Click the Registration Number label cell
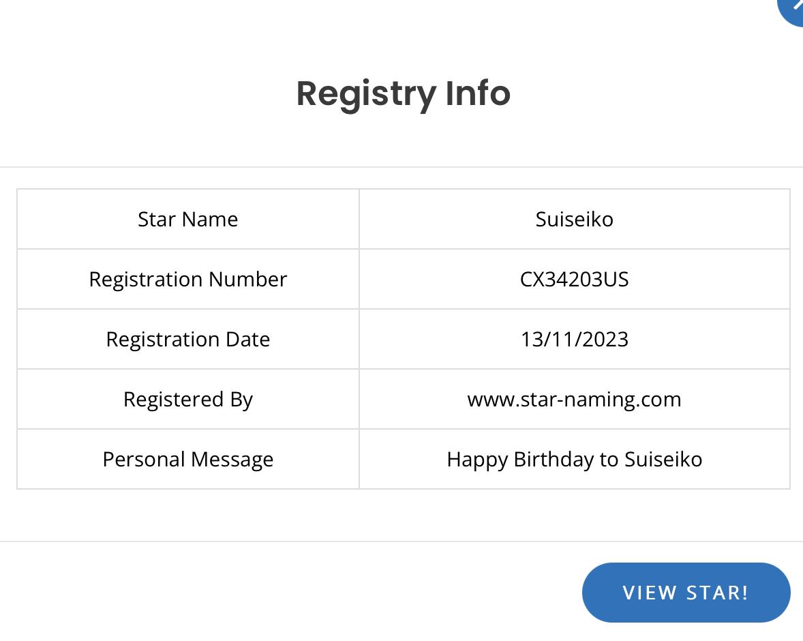Image resolution: width=803 pixels, height=641 pixels. [x=188, y=280]
